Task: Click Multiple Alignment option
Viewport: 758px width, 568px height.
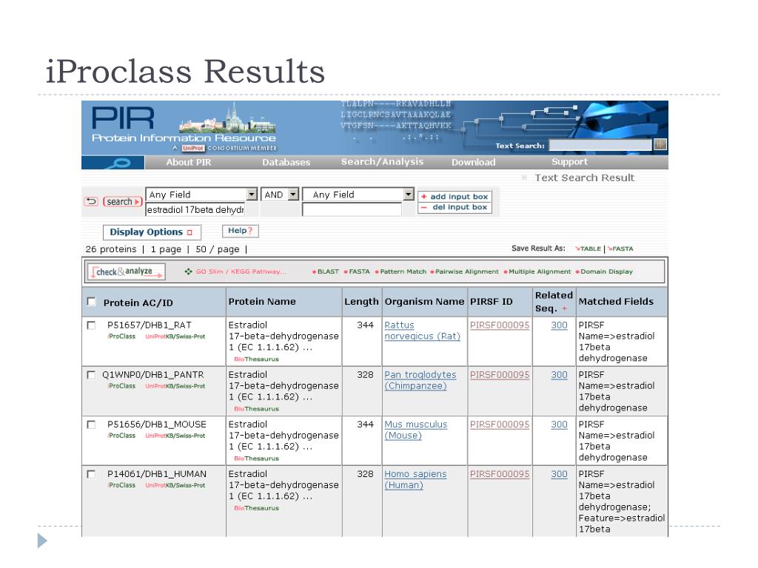Action: (x=537, y=271)
